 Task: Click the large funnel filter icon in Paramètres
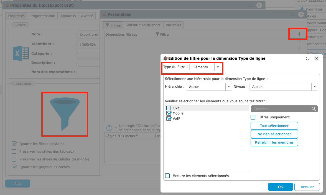[65, 115]
